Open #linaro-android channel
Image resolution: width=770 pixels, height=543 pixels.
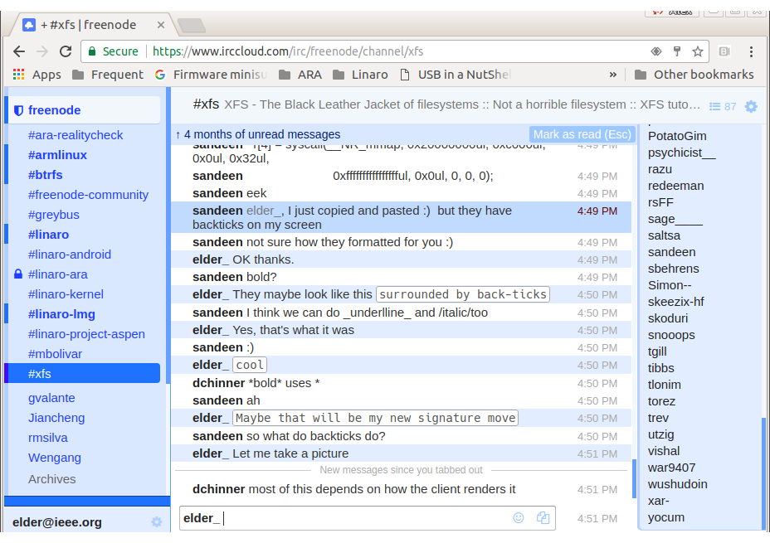pyautogui.click(x=69, y=255)
